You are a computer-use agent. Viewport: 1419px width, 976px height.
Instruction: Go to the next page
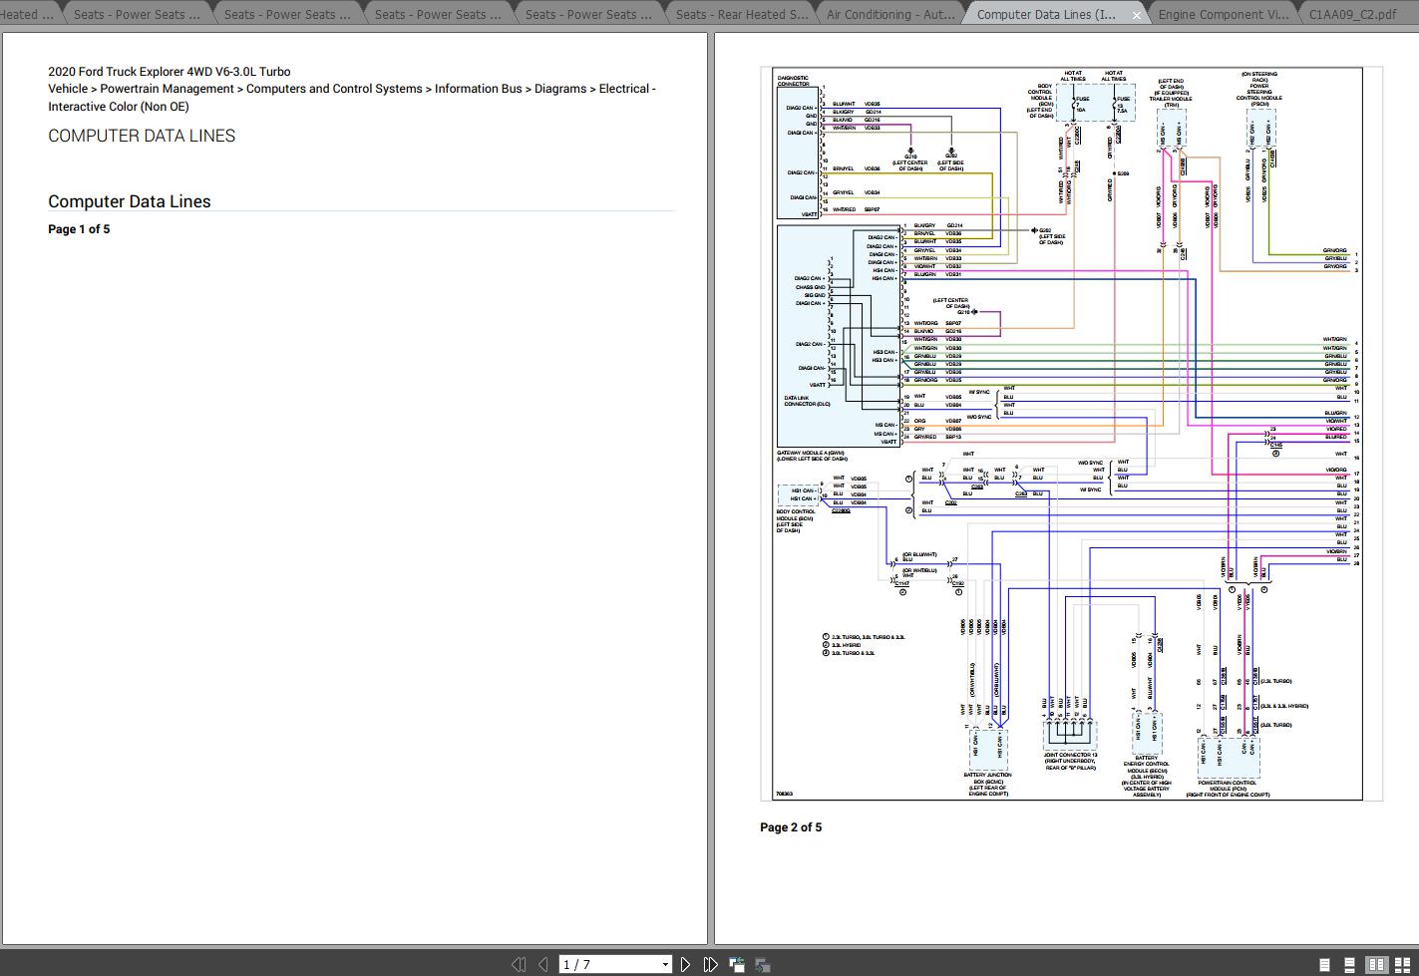pyautogui.click(x=686, y=964)
